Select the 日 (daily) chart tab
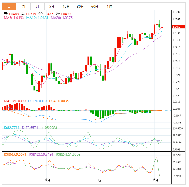Viewport: 189px width, 187px height. pyautogui.click(x=9, y=6)
